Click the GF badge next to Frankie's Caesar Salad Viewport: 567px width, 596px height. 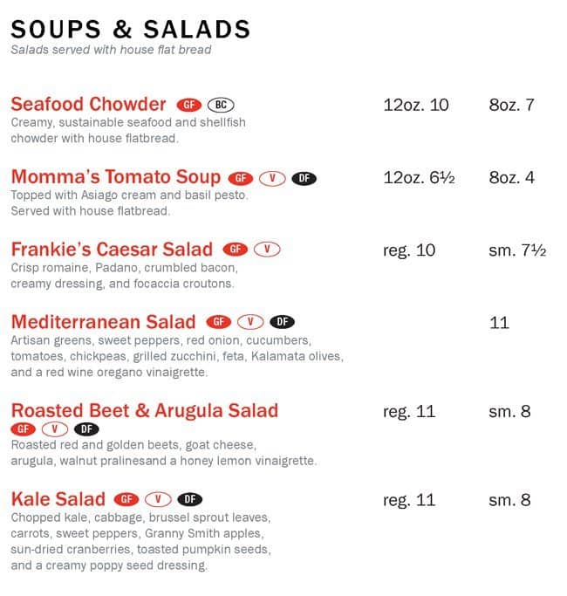(236, 250)
